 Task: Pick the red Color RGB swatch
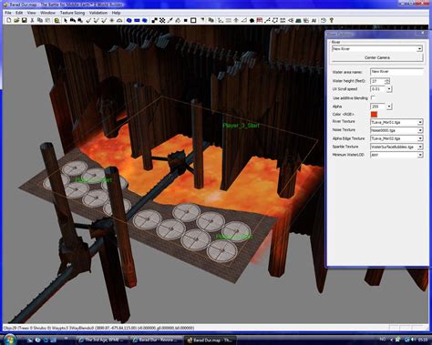coord(374,114)
